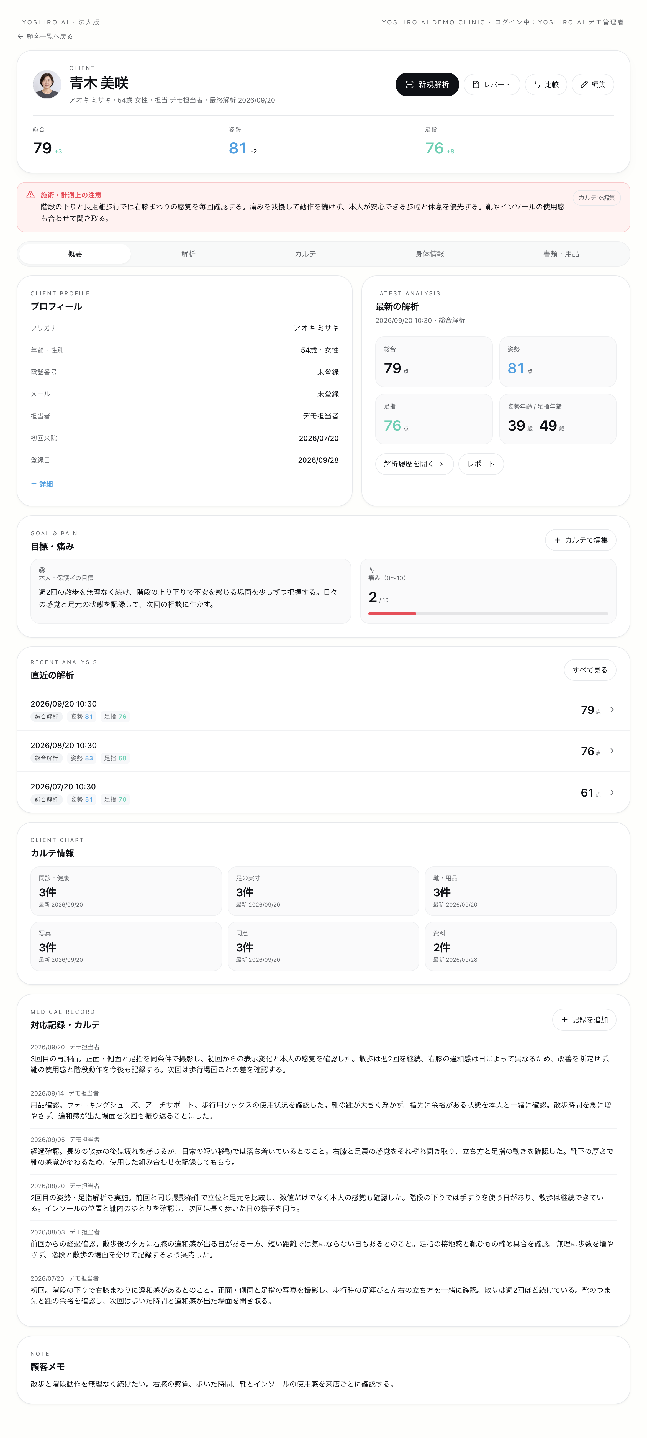Open the 足の実寸 chart card
This screenshot has width=647, height=1438.
[323, 891]
